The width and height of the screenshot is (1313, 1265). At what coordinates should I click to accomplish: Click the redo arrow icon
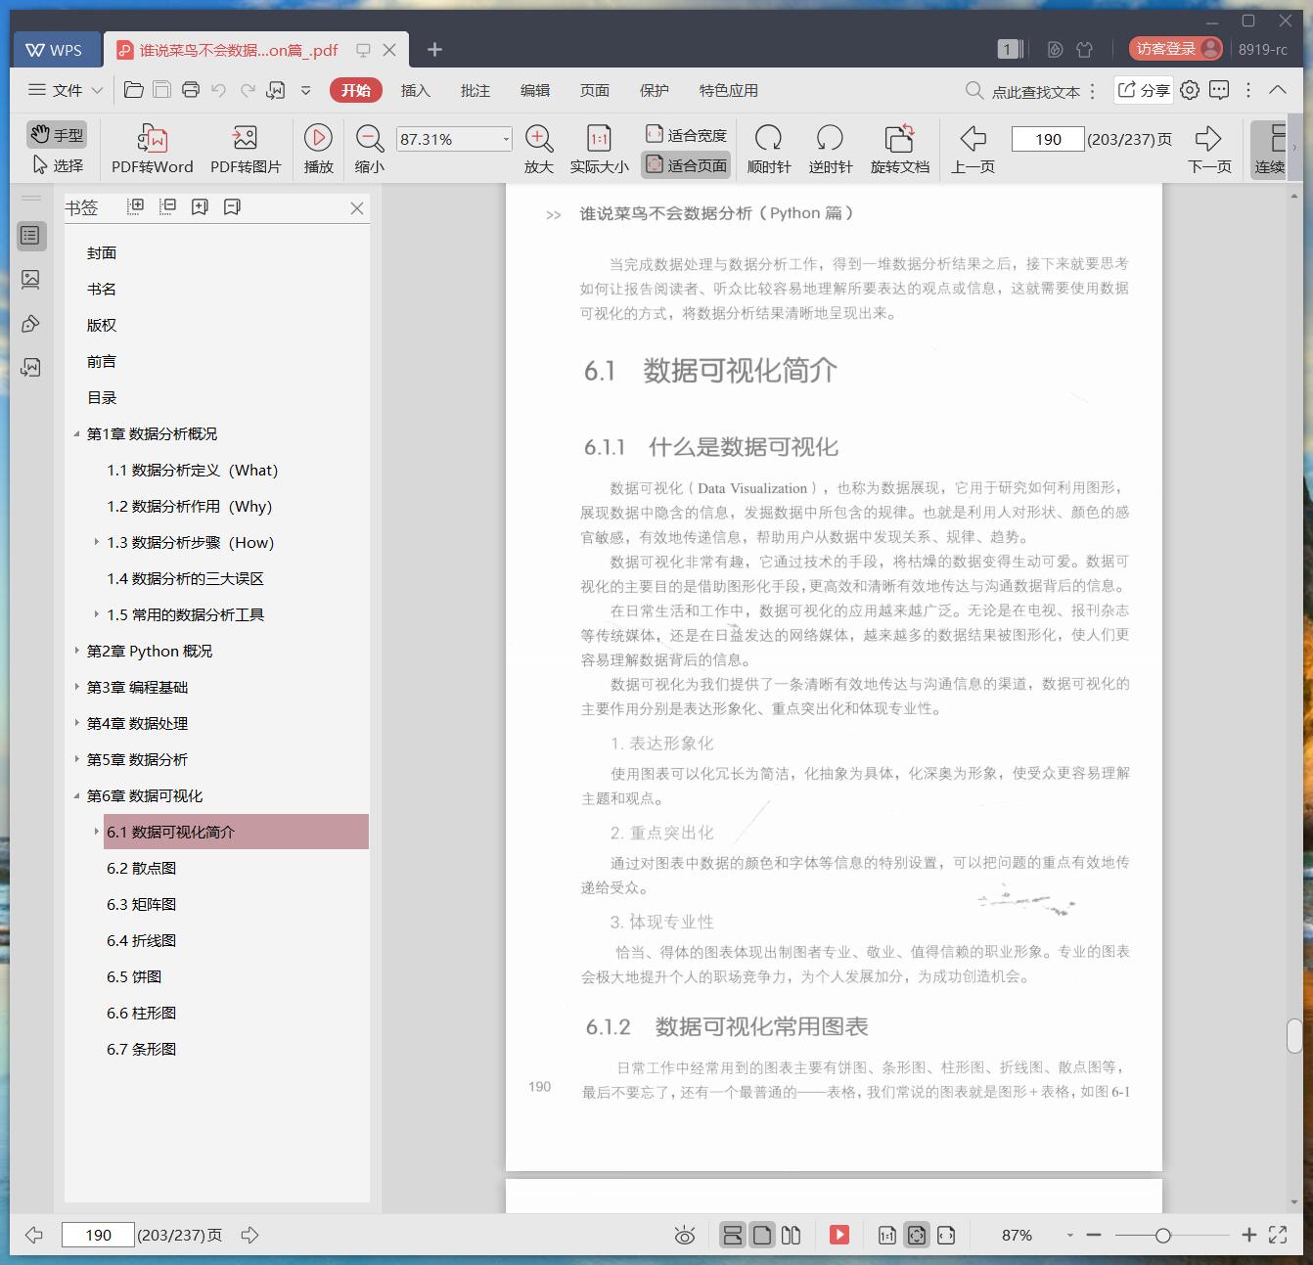coord(248,90)
